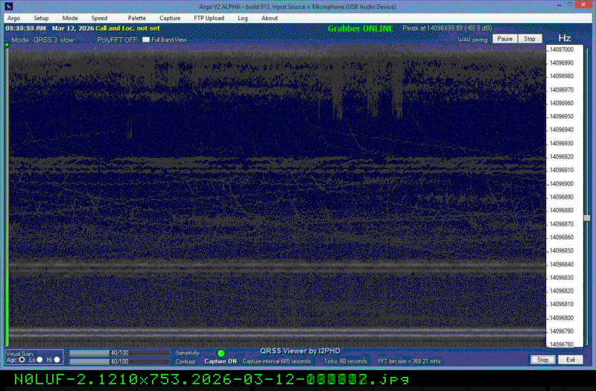Open the Palette menu

pyautogui.click(x=137, y=18)
